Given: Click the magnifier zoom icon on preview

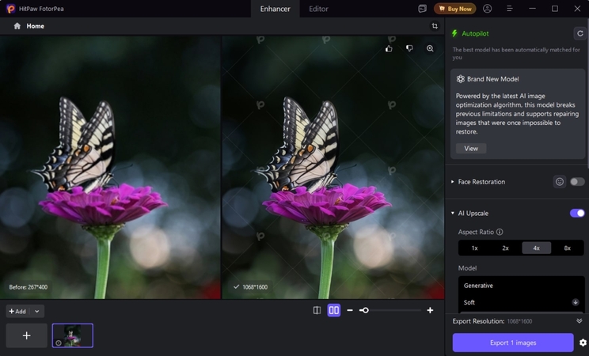Looking at the screenshot, I should coord(430,48).
